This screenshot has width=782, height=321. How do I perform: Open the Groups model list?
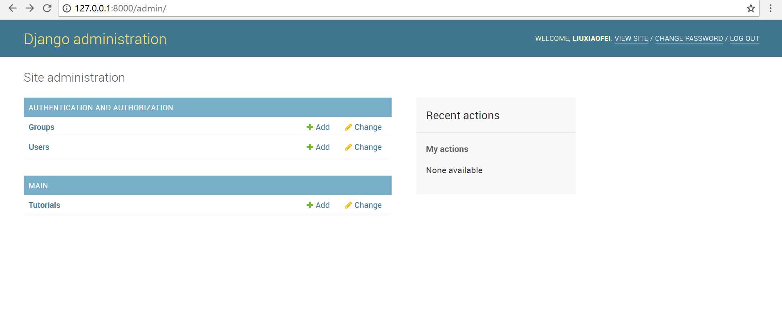coord(41,127)
